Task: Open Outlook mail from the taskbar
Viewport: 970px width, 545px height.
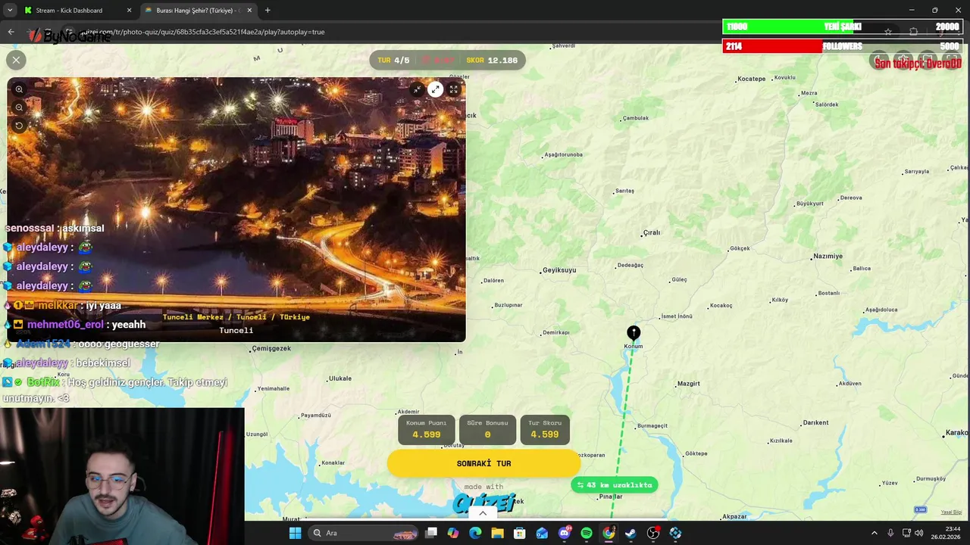Action: pyautogui.click(x=542, y=533)
